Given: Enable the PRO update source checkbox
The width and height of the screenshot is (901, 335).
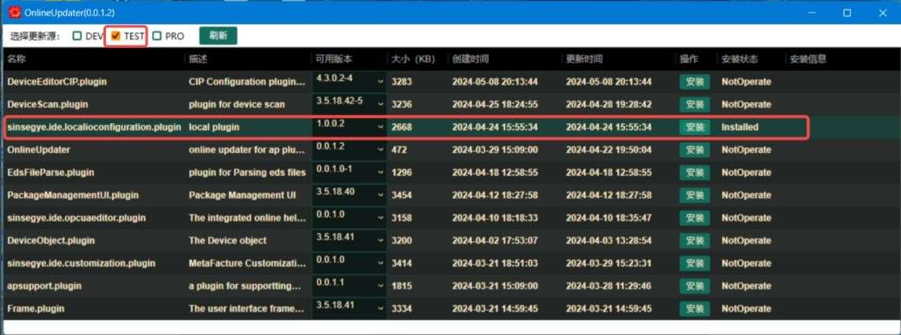Looking at the screenshot, I should (157, 36).
